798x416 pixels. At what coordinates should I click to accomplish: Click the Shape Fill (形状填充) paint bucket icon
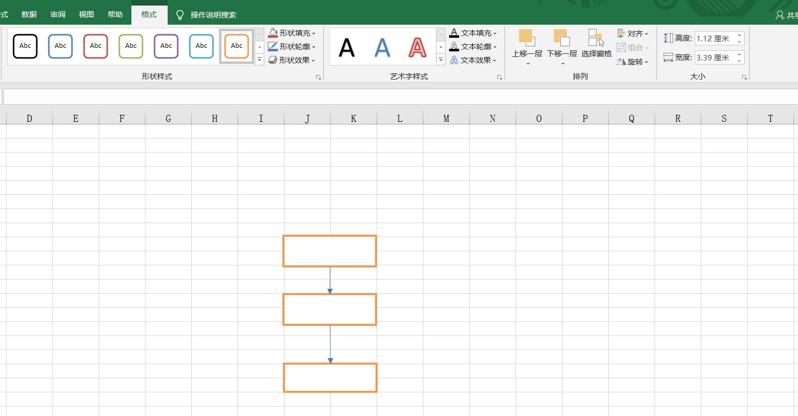click(273, 33)
